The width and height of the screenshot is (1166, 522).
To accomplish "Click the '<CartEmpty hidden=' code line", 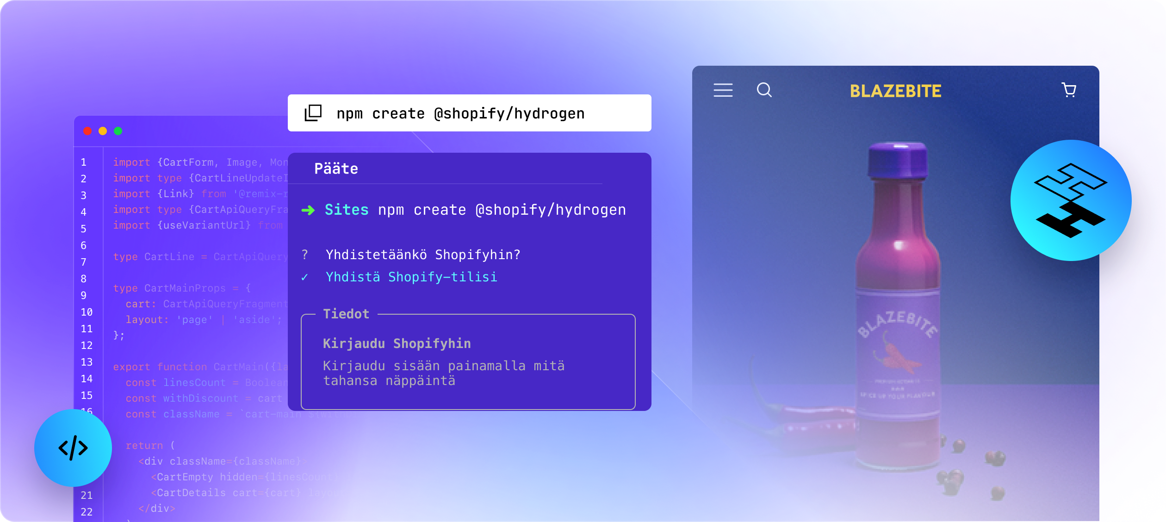I will tap(245, 477).
